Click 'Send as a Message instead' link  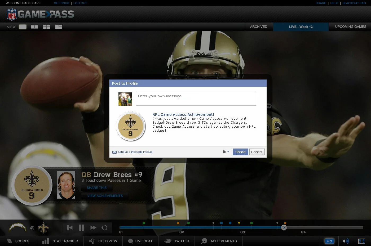135,152
